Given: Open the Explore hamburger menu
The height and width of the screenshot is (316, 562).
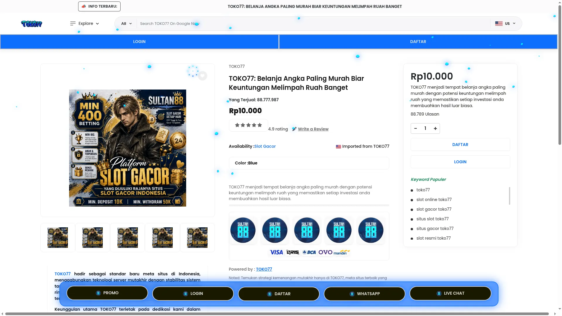Looking at the screenshot, I should (x=85, y=23).
